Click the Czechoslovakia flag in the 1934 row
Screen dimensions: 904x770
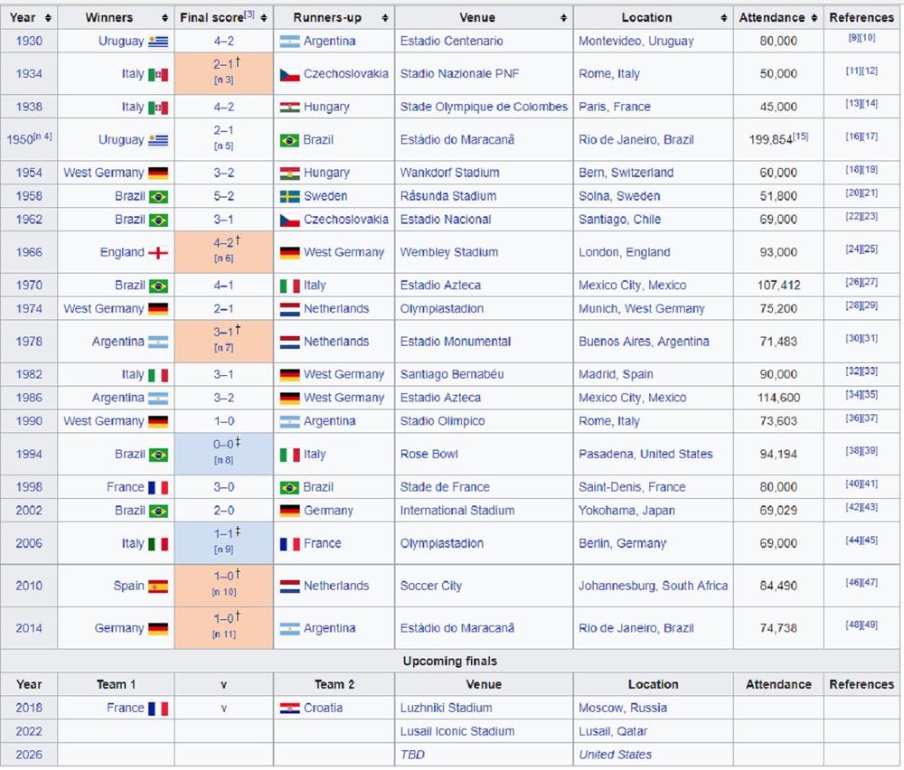(289, 74)
